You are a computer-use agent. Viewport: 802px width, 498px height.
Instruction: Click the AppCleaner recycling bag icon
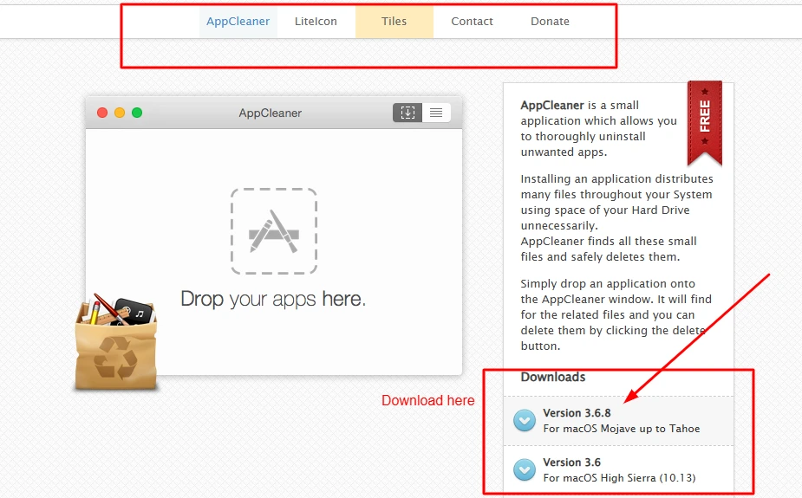[115, 345]
